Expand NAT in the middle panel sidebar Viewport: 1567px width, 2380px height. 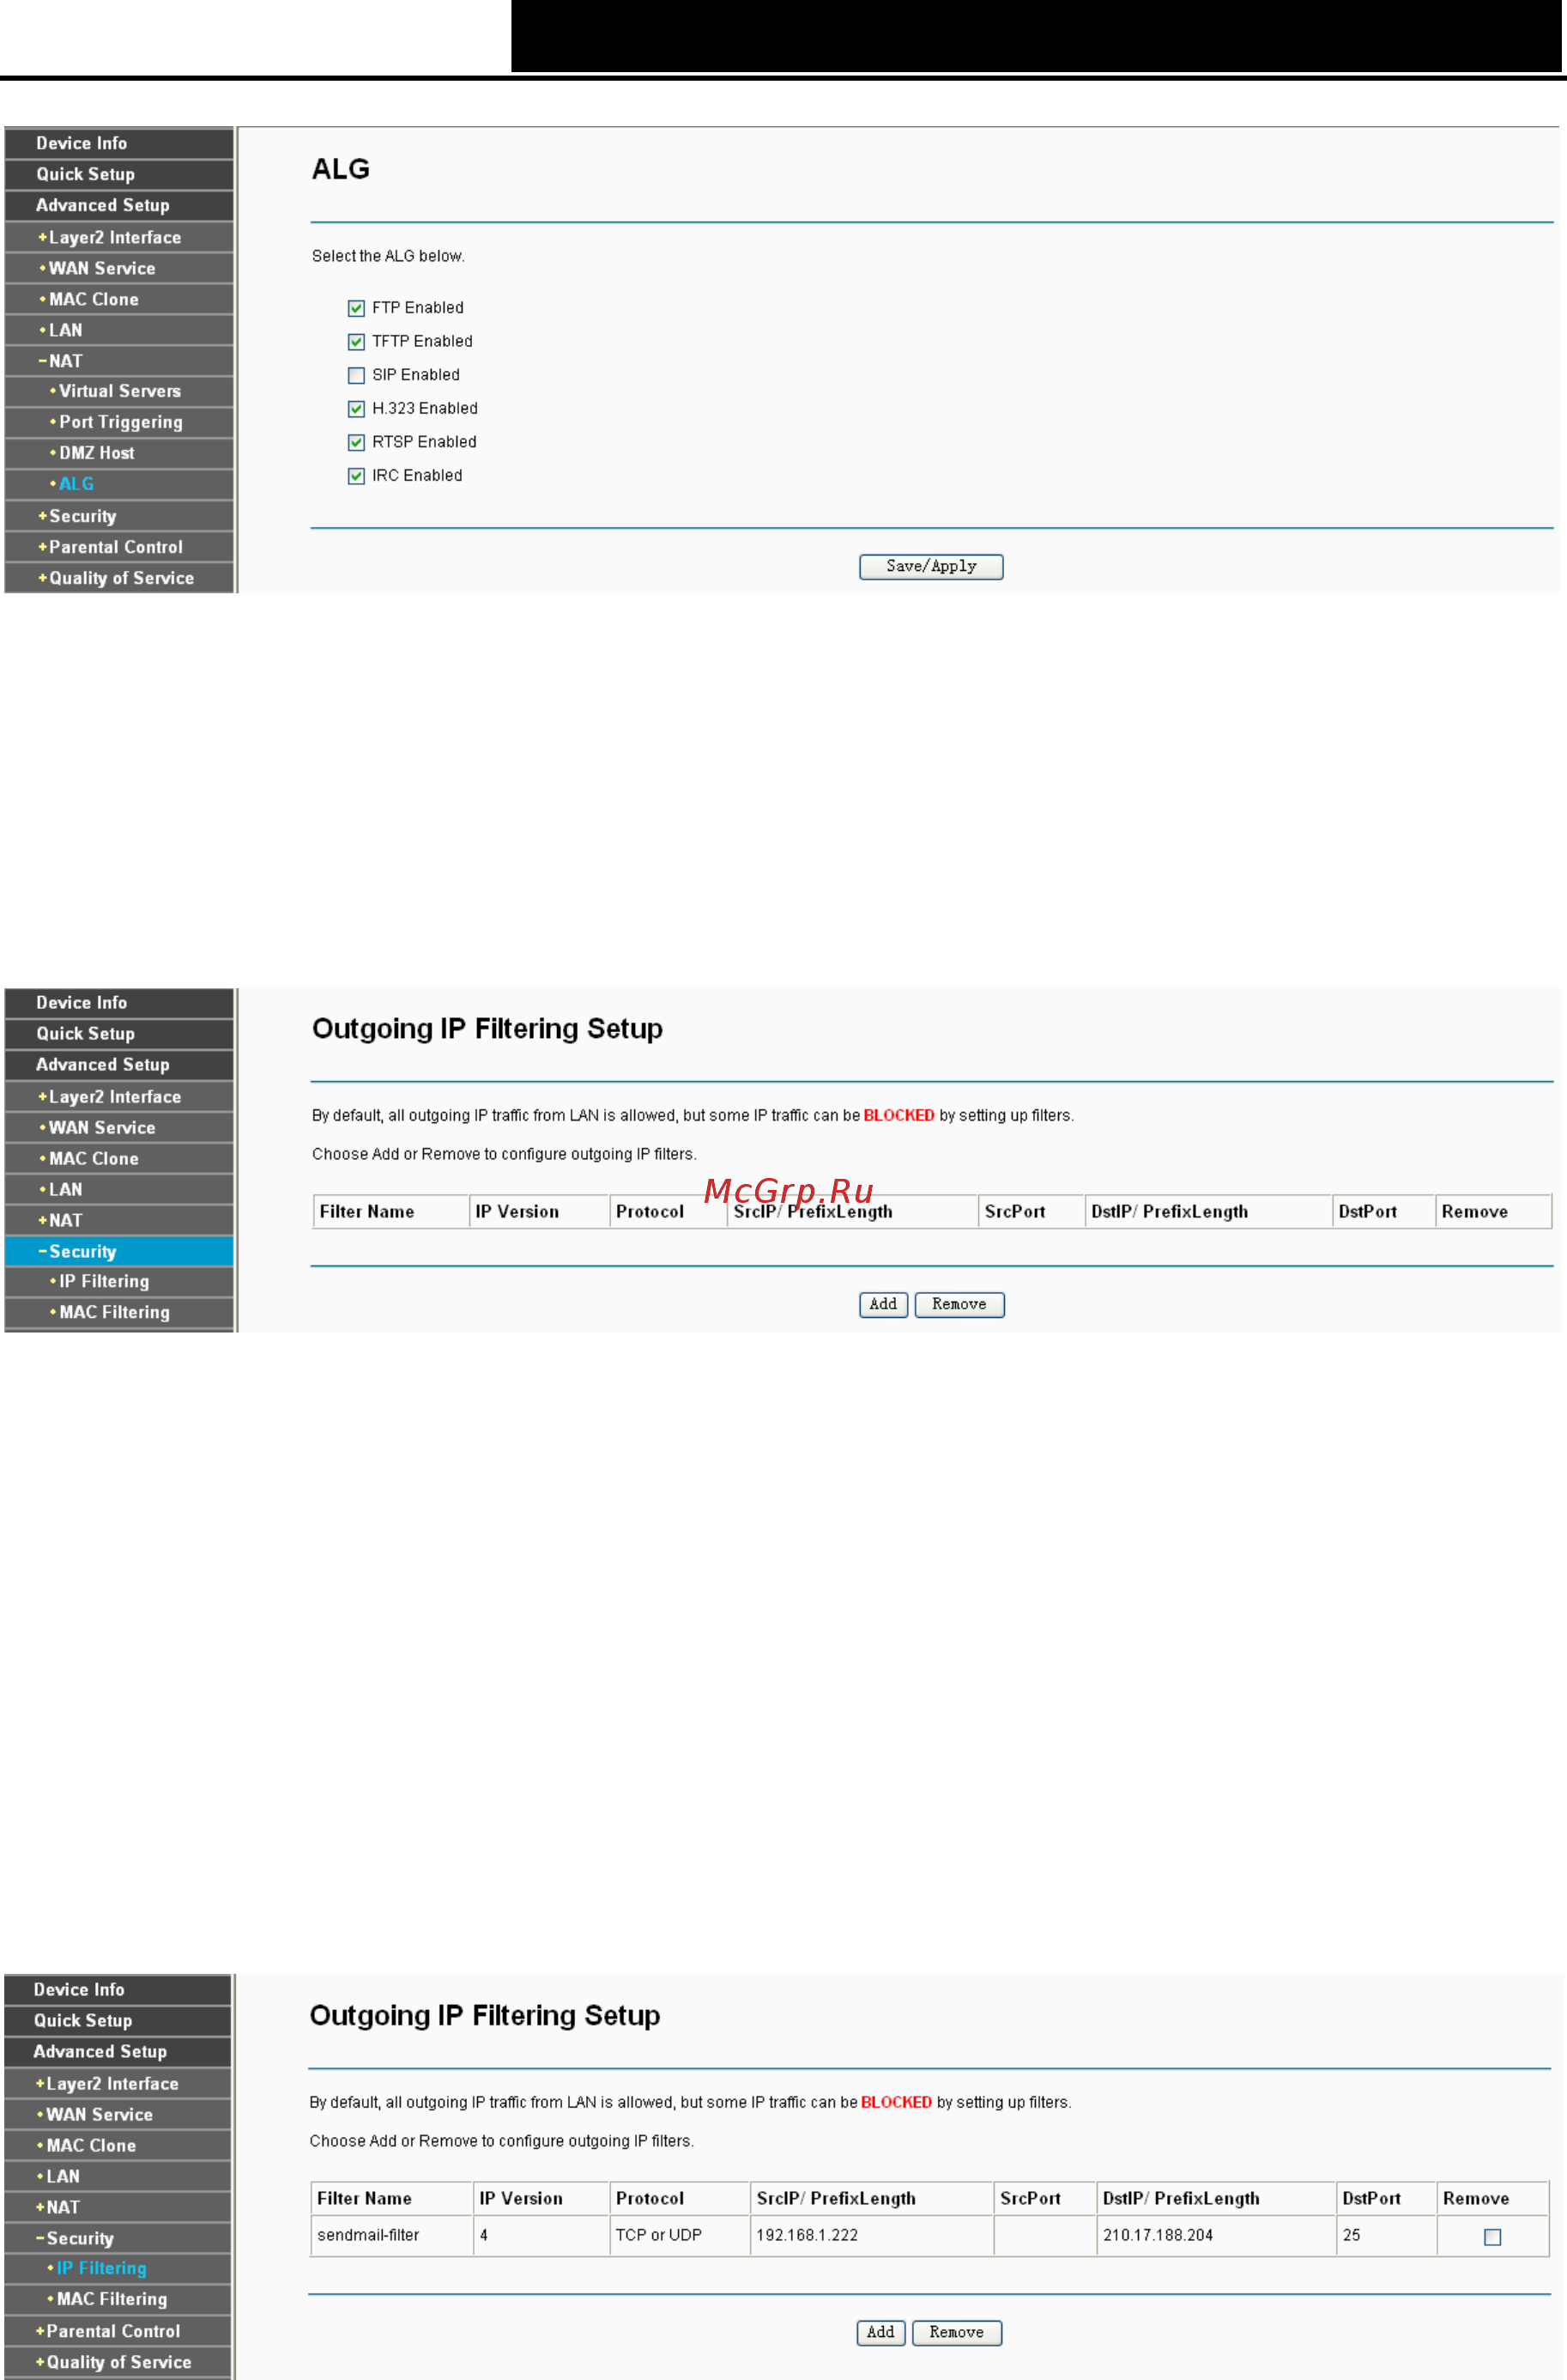[119, 1220]
